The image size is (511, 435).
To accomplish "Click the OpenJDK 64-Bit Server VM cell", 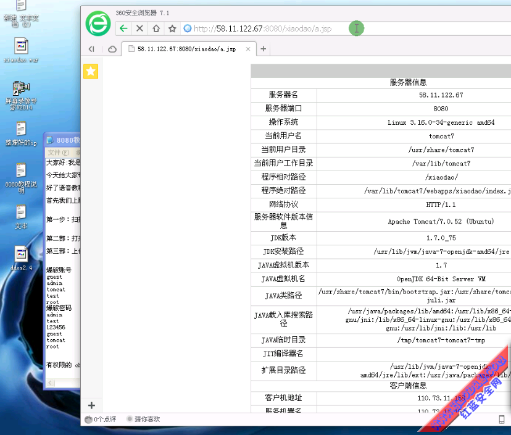I will point(441,279).
